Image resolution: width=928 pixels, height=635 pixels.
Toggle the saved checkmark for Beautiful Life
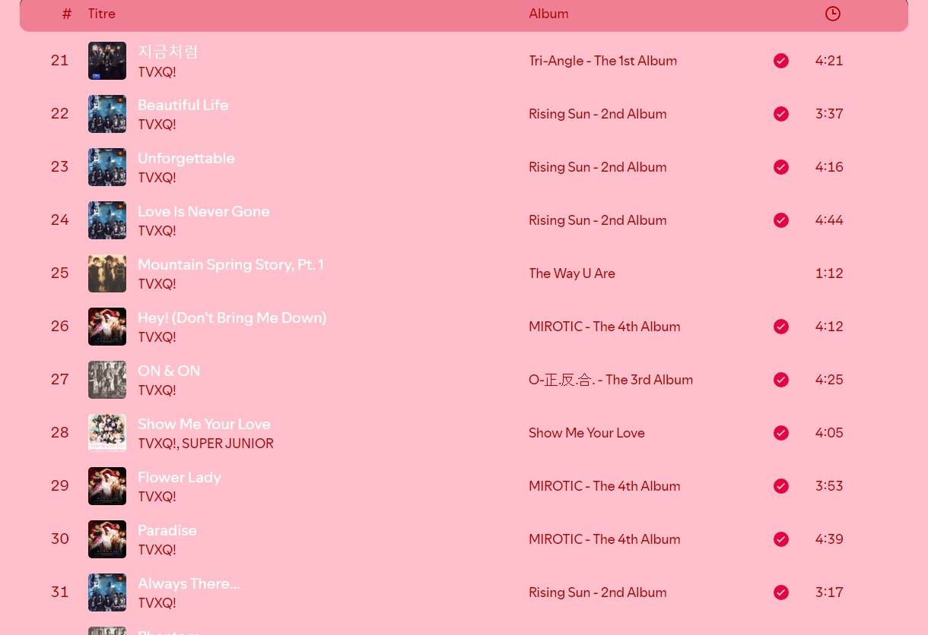(x=781, y=114)
